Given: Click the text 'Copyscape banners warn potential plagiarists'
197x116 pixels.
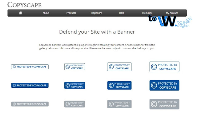Looking at the screenshot, I should pyautogui.click(x=65, y=45).
